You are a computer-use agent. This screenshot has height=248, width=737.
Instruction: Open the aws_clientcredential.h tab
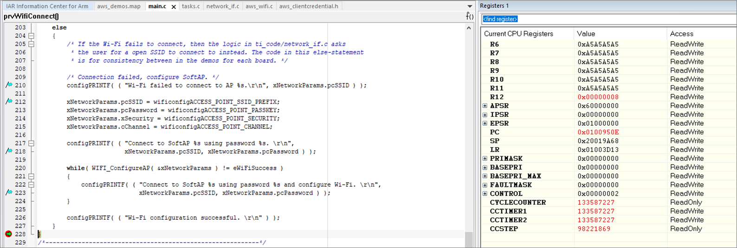(309, 6)
